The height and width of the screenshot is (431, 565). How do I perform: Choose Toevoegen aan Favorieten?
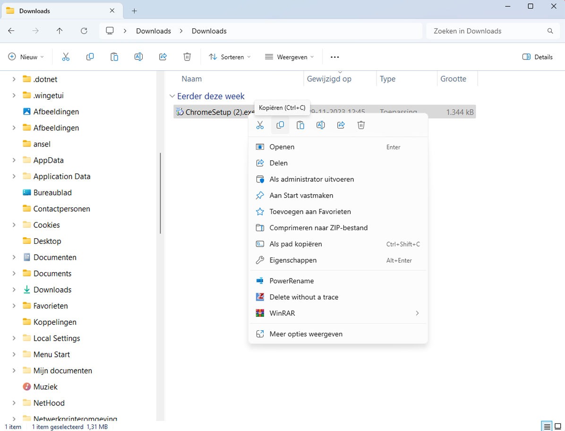click(338, 212)
